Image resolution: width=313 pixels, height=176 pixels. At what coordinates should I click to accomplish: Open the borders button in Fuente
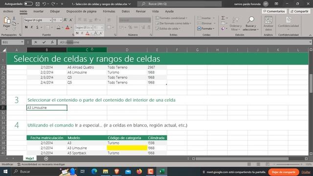point(48,27)
